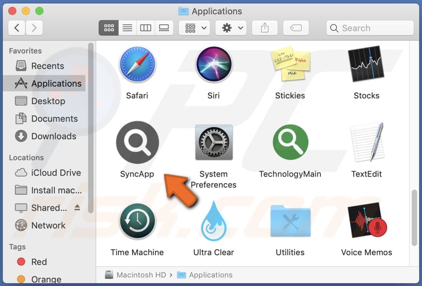Open Downloads in the sidebar
Screen dimensions: 422x286
point(44,136)
